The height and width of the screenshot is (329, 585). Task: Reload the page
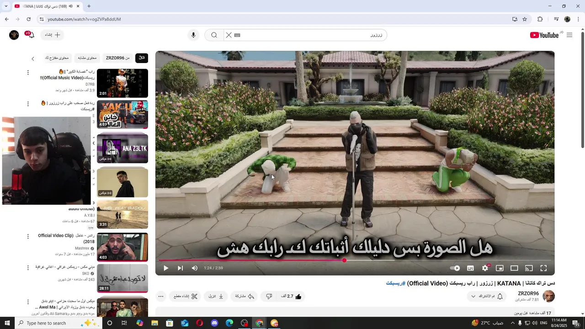click(x=28, y=19)
